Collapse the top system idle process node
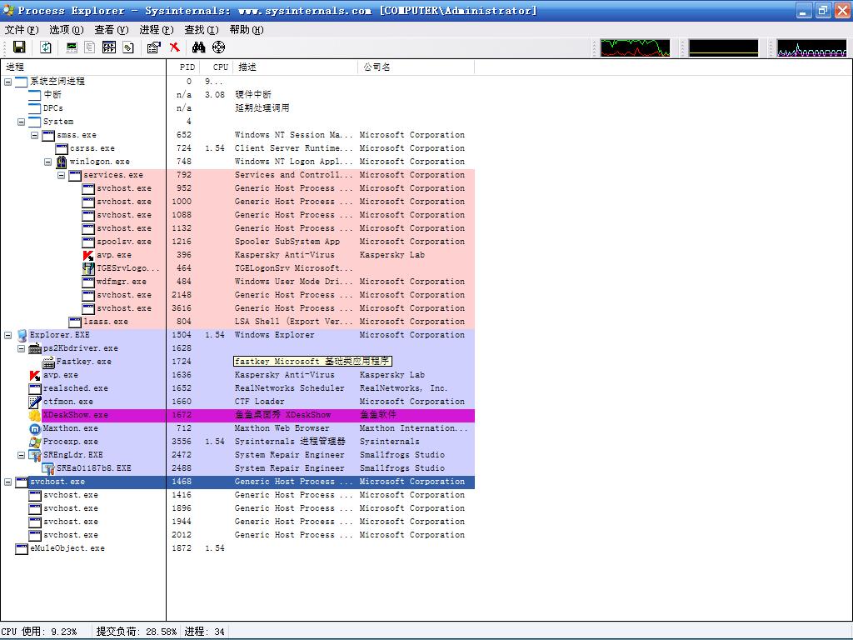853x640 pixels. click(x=8, y=82)
